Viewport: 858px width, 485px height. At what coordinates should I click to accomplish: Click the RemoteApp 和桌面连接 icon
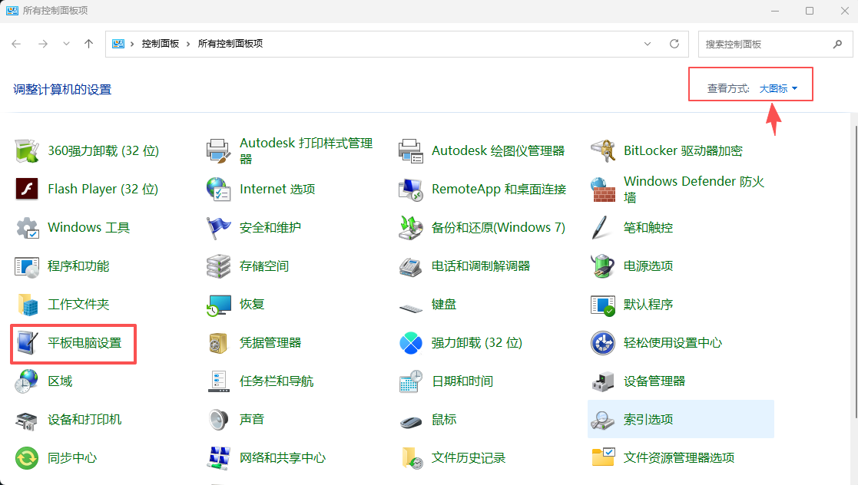click(x=411, y=190)
